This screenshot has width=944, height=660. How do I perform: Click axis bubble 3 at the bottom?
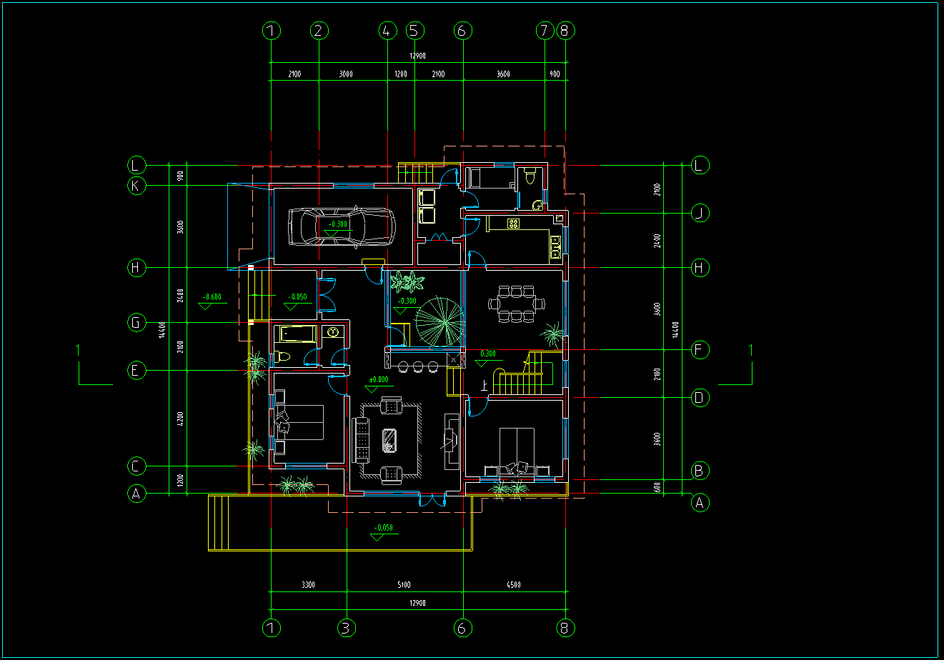pyautogui.click(x=346, y=628)
